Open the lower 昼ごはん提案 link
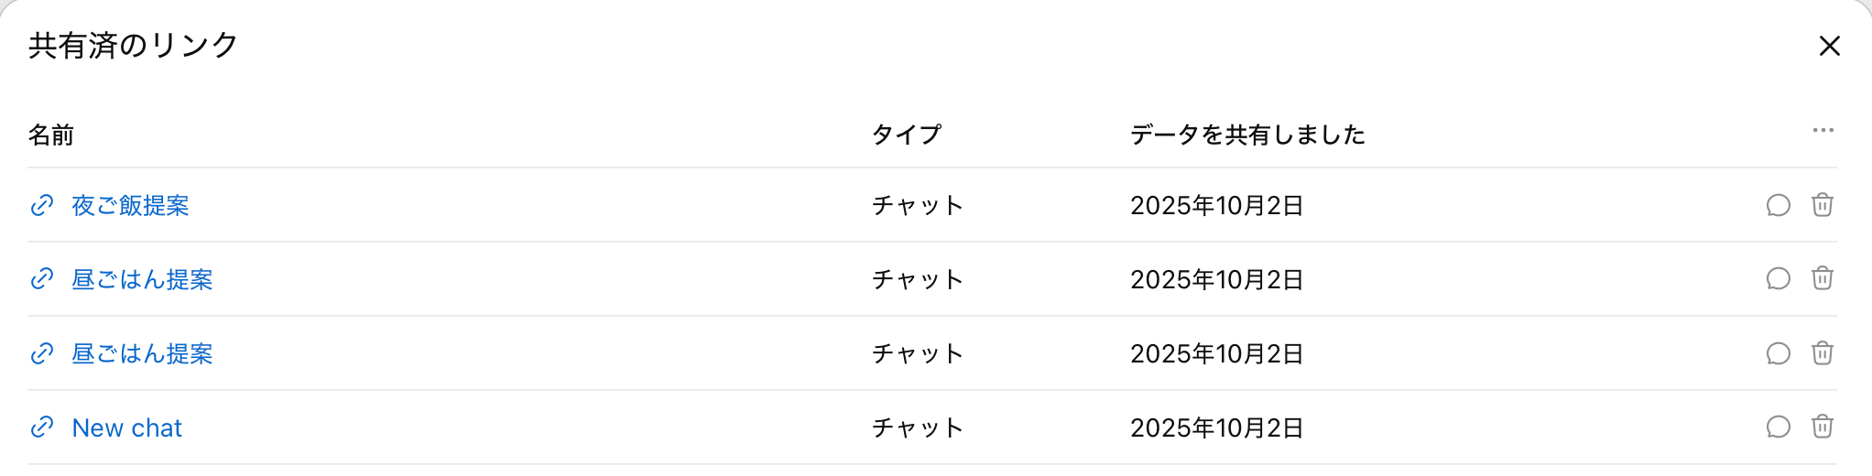This screenshot has height=476, width=1872. [x=142, y=353]
